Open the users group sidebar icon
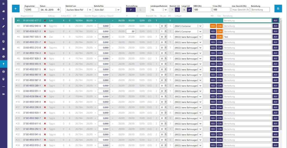 pos(3,56)
